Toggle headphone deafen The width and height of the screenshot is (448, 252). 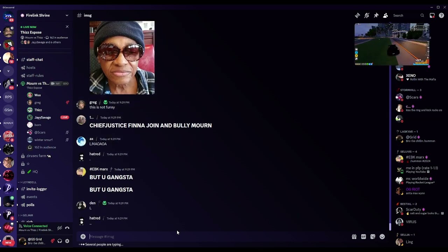60,241
